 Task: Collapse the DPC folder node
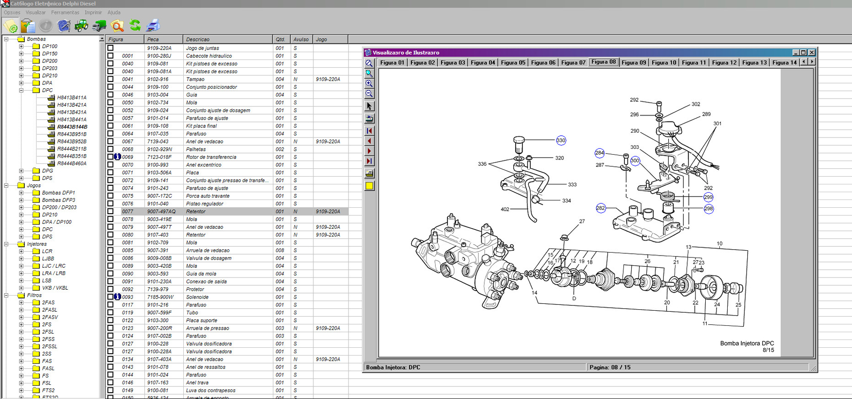coord(21,90)
